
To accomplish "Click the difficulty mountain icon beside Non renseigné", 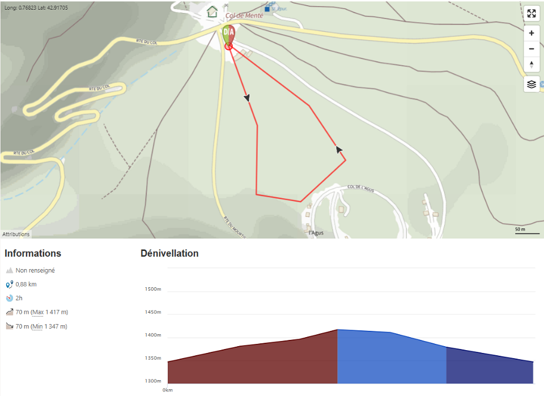I will coord(9,271).
